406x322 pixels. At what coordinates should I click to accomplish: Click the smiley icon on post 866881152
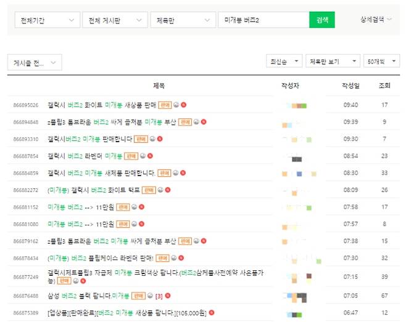(x=135, y=207)
